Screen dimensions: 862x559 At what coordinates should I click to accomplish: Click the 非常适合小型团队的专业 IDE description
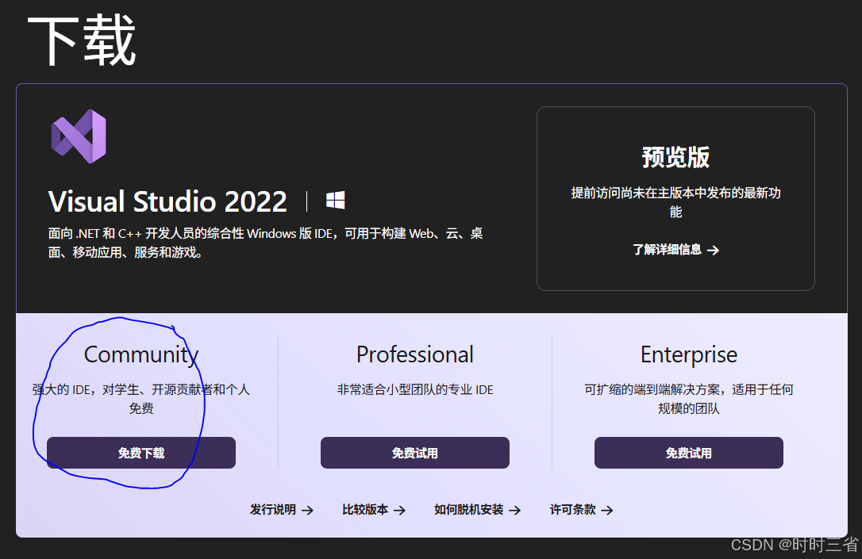(415, 390)
